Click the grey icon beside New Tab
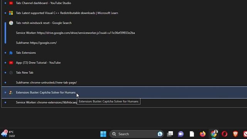 (11, 73)
